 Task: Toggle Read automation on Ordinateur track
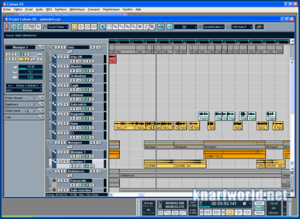click(x=86, y=80)
